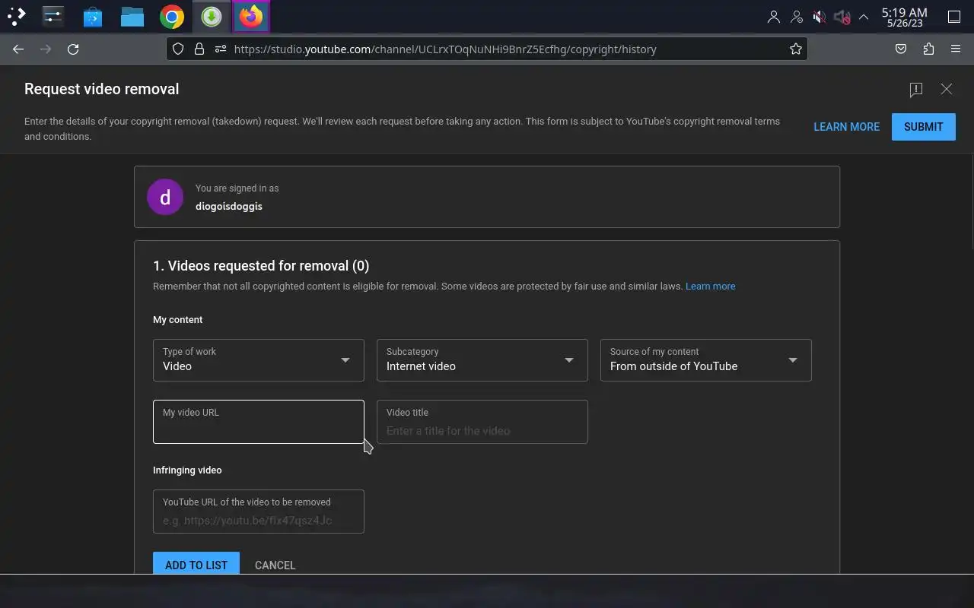This screenshot has width=974, height=608.
Task: Click the Infringing video label
Action: click(x=187, y=470)
